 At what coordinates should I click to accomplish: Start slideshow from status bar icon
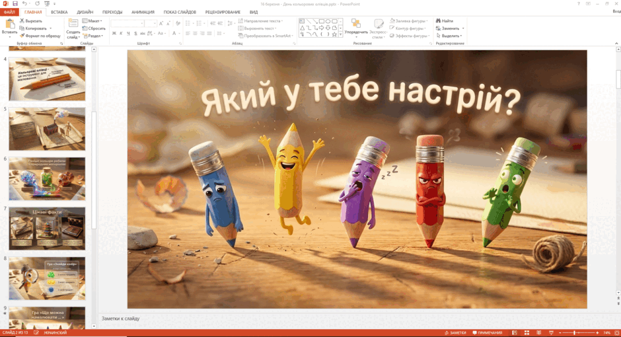pos(551,332)
